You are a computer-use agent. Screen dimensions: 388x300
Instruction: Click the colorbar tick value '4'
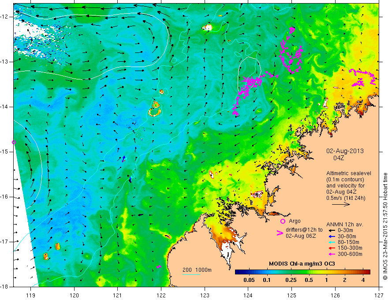[363, 280]
